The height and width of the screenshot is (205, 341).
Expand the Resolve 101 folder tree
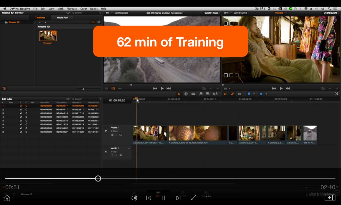(x=2, y=22)
